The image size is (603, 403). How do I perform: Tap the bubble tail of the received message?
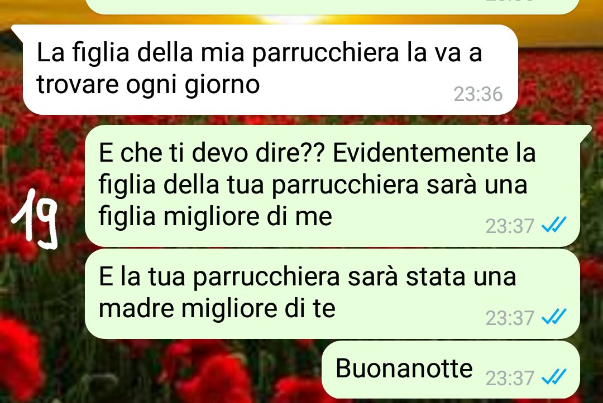17,31
